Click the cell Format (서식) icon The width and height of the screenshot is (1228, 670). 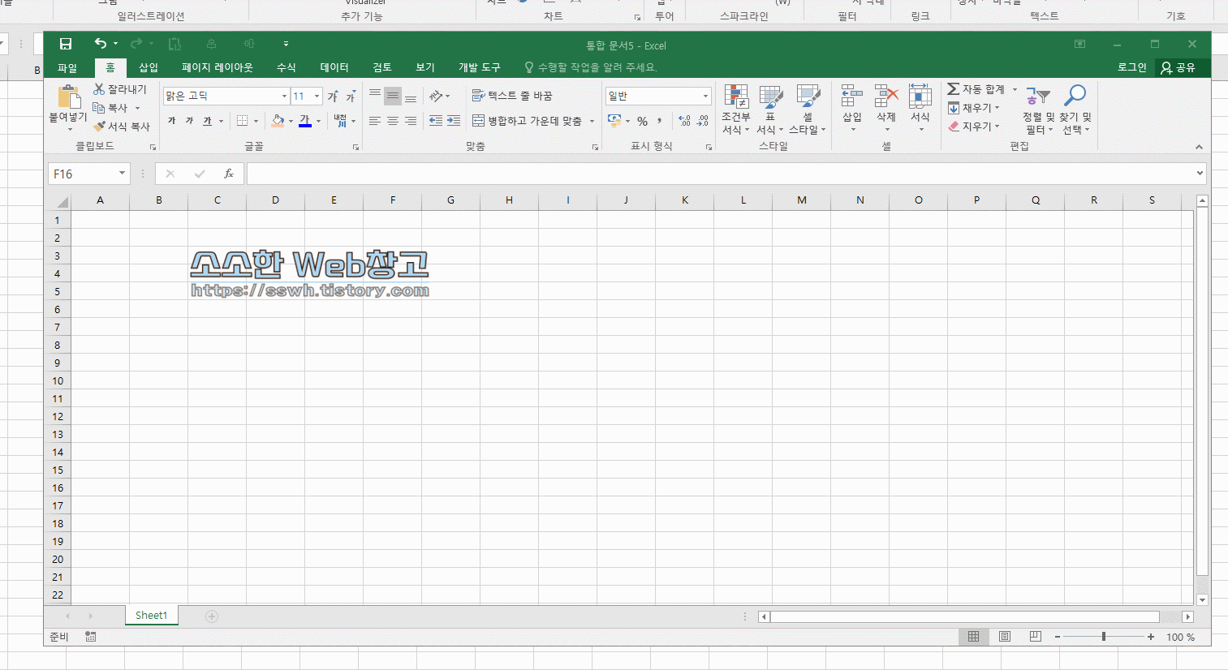(920, 97)
